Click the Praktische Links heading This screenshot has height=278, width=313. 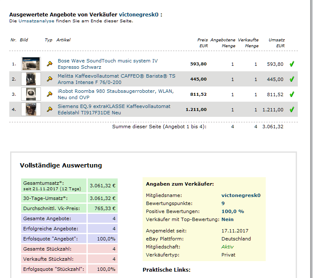click(x=167, y=270)
